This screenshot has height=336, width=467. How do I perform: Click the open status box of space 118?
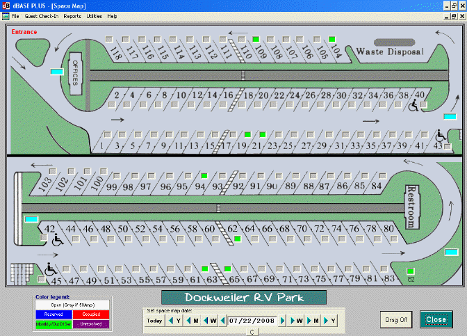[x=109, y=39]
